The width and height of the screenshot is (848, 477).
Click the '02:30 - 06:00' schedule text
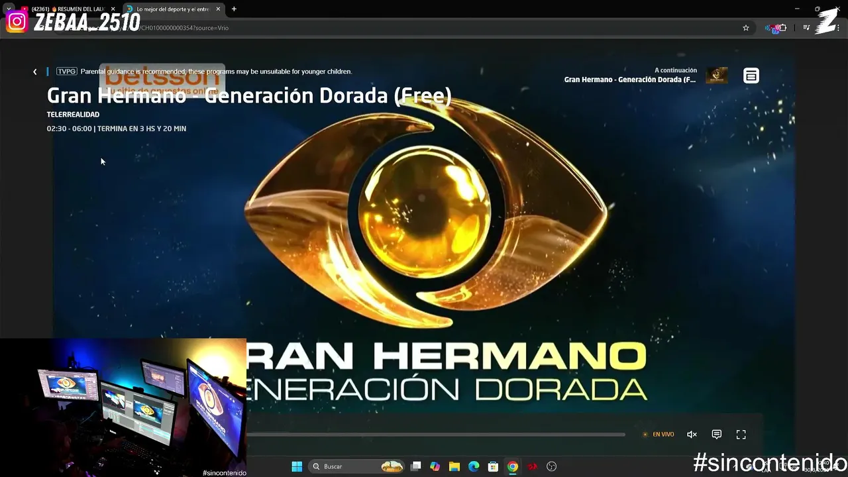pyautogui.click(x=70, y=129)
